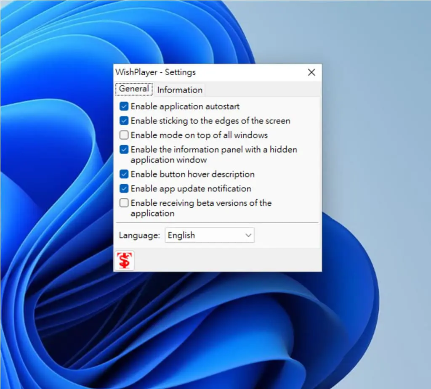Click the Language dropdown chevron arrow
The height and width of the screenshot is (389, 431).
[248, 235]
